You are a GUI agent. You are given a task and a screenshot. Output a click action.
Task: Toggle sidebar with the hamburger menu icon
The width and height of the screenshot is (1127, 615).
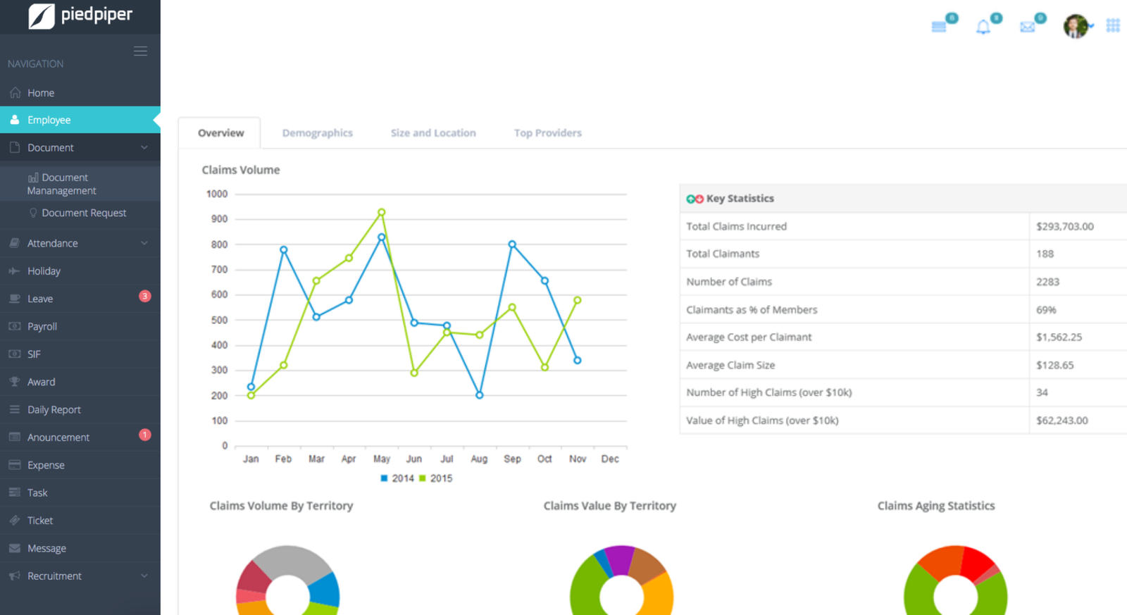[x=140, y=51]
